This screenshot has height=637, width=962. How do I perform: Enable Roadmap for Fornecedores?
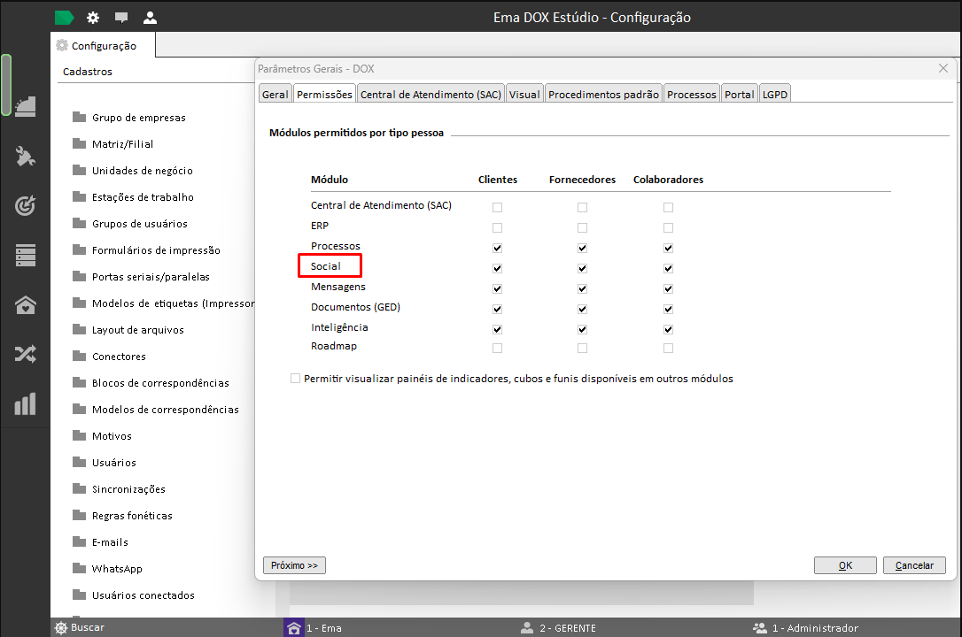(582, 348)
